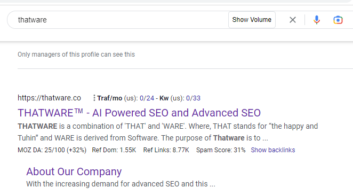353x195 pixels.
Task: Click the Show Volume button
Action: 252,20
